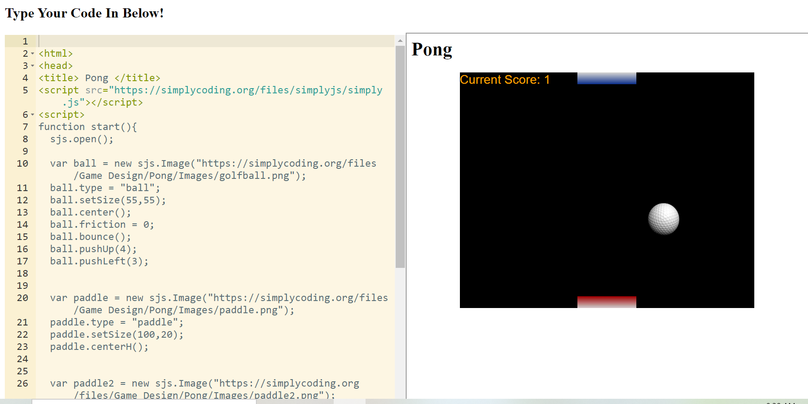Select line number 26 in the gutter
Viewport: 808px width, 404px height.
point(23,383)
